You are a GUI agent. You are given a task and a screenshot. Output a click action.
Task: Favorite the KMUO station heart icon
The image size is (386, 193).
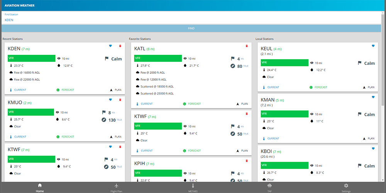tap(110, 100)
